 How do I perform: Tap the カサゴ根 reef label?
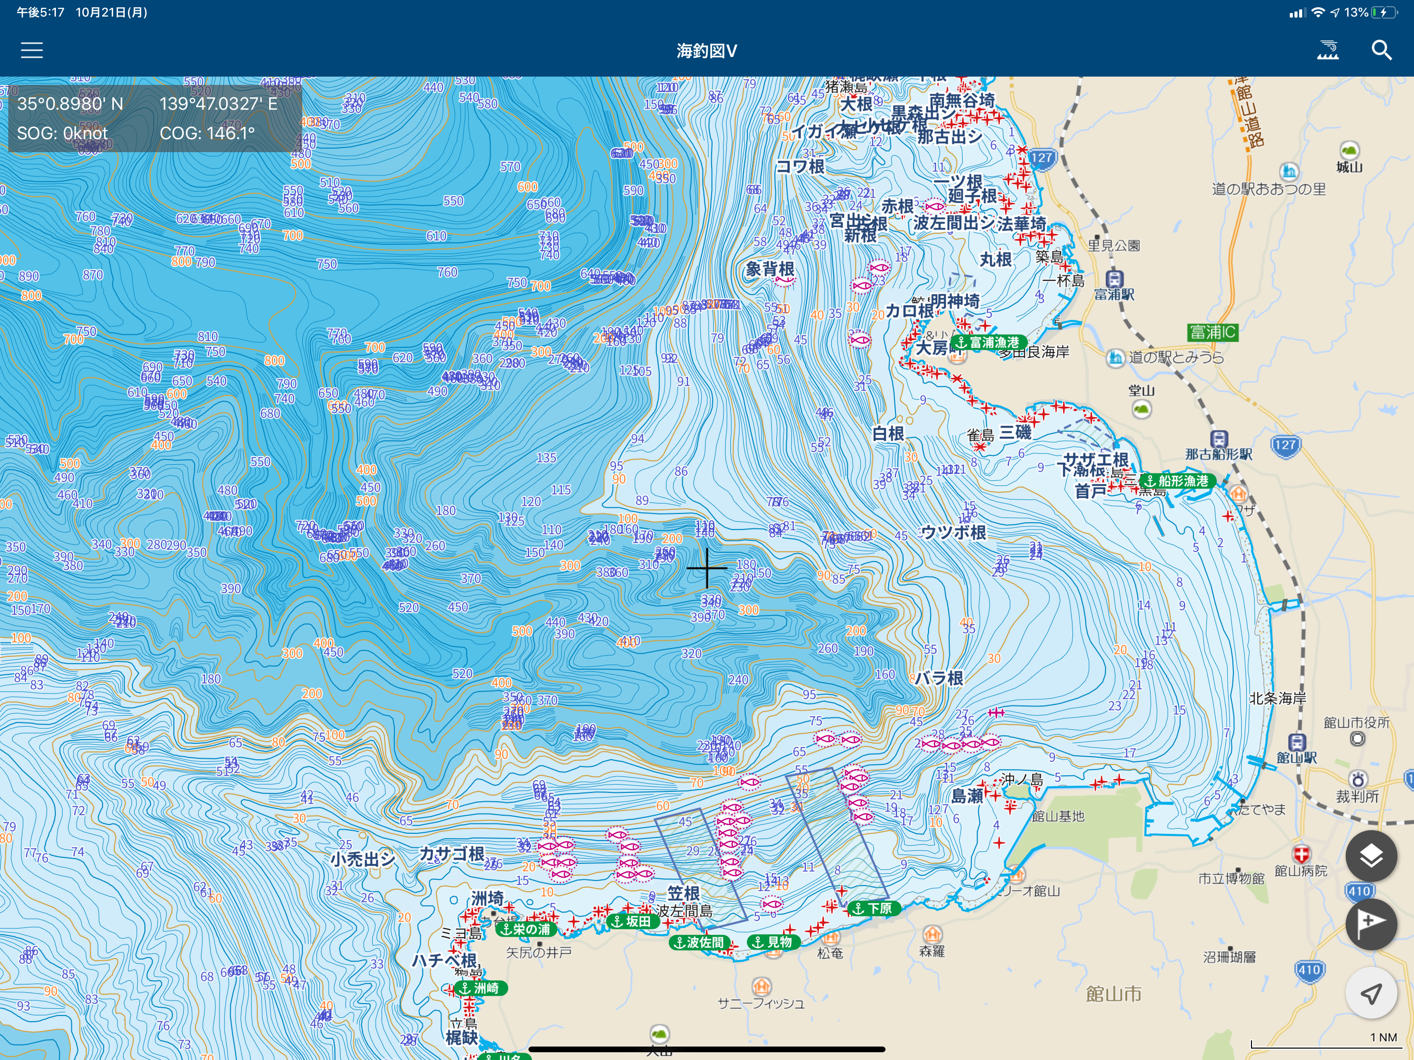(451, 853)
